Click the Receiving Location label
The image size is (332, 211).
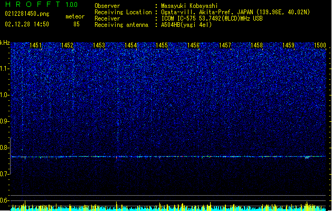tap(123, 12)
